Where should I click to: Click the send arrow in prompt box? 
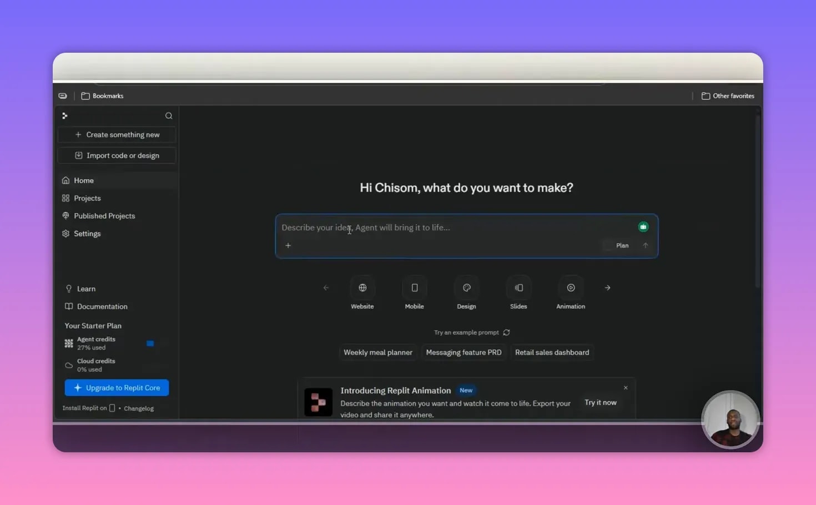(645, 245)
